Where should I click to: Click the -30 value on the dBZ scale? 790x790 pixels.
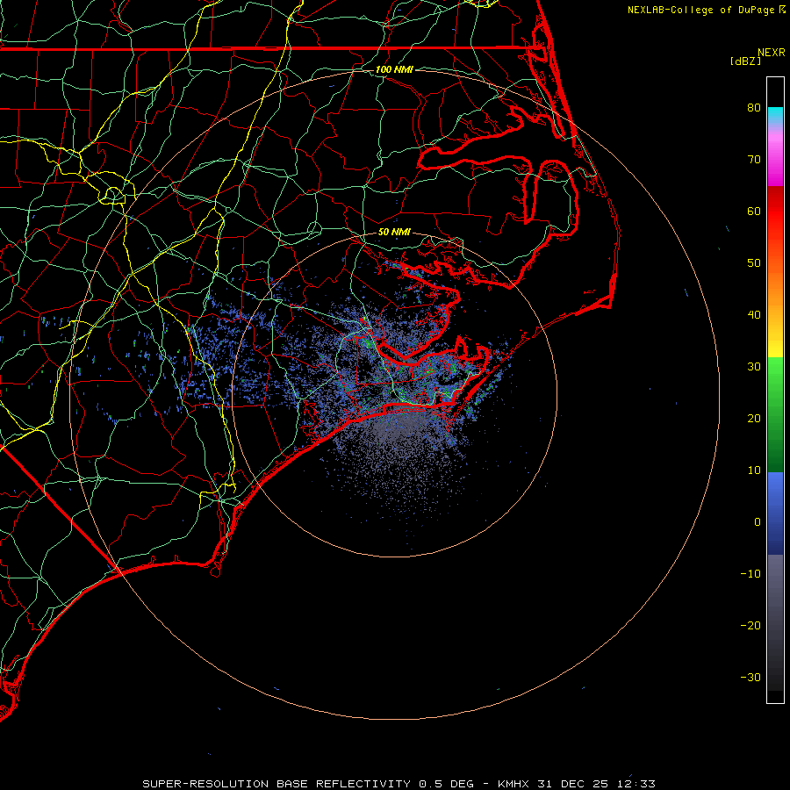(750, 678)
